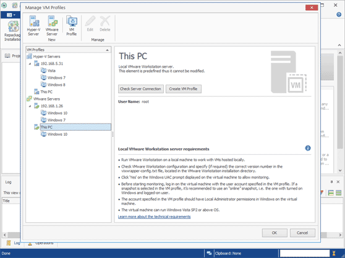Viewport: 345px width, 258px height.
Task: Click OK in Manage VM Profiles
Action: tap(275, 233)
